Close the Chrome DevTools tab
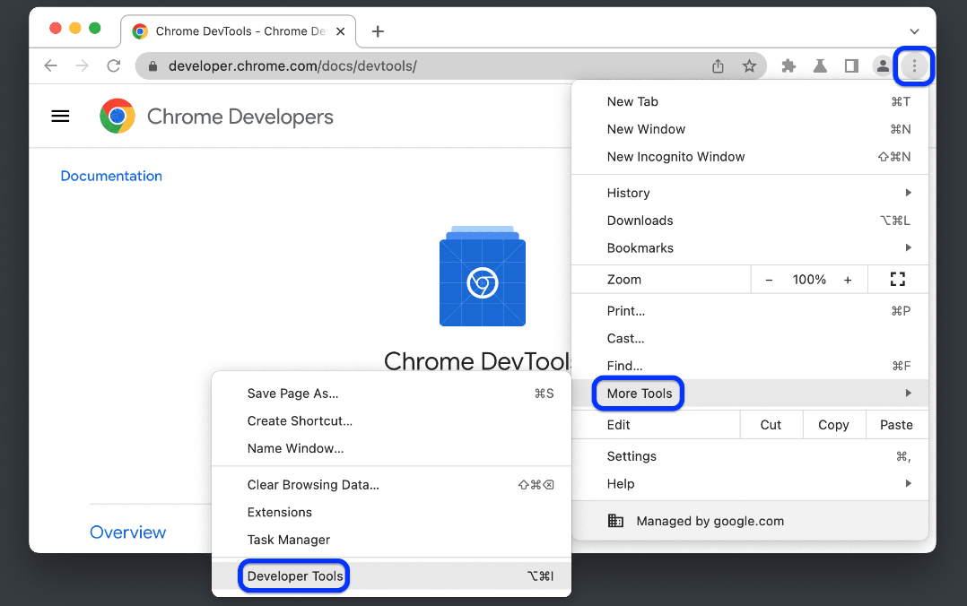967x606 pixels. point(340,30)
